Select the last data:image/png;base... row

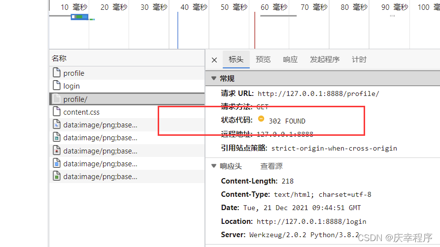point(127,177)
